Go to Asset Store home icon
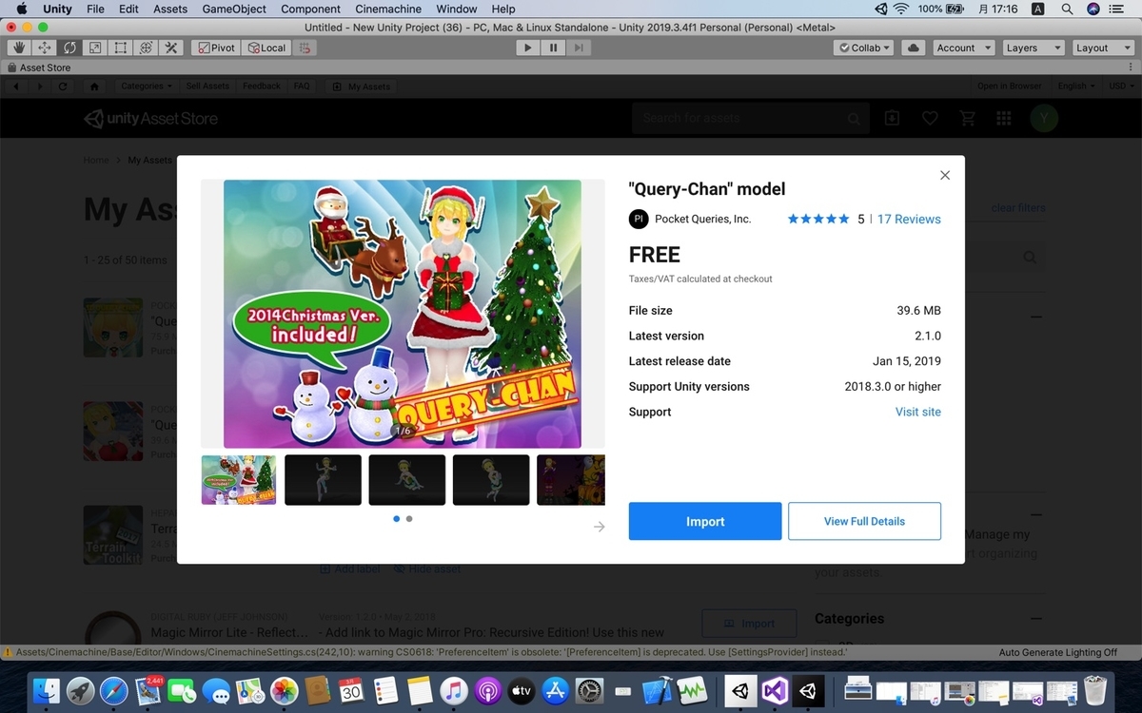This screenshot has height=713, width=1142. pos(94,87)
